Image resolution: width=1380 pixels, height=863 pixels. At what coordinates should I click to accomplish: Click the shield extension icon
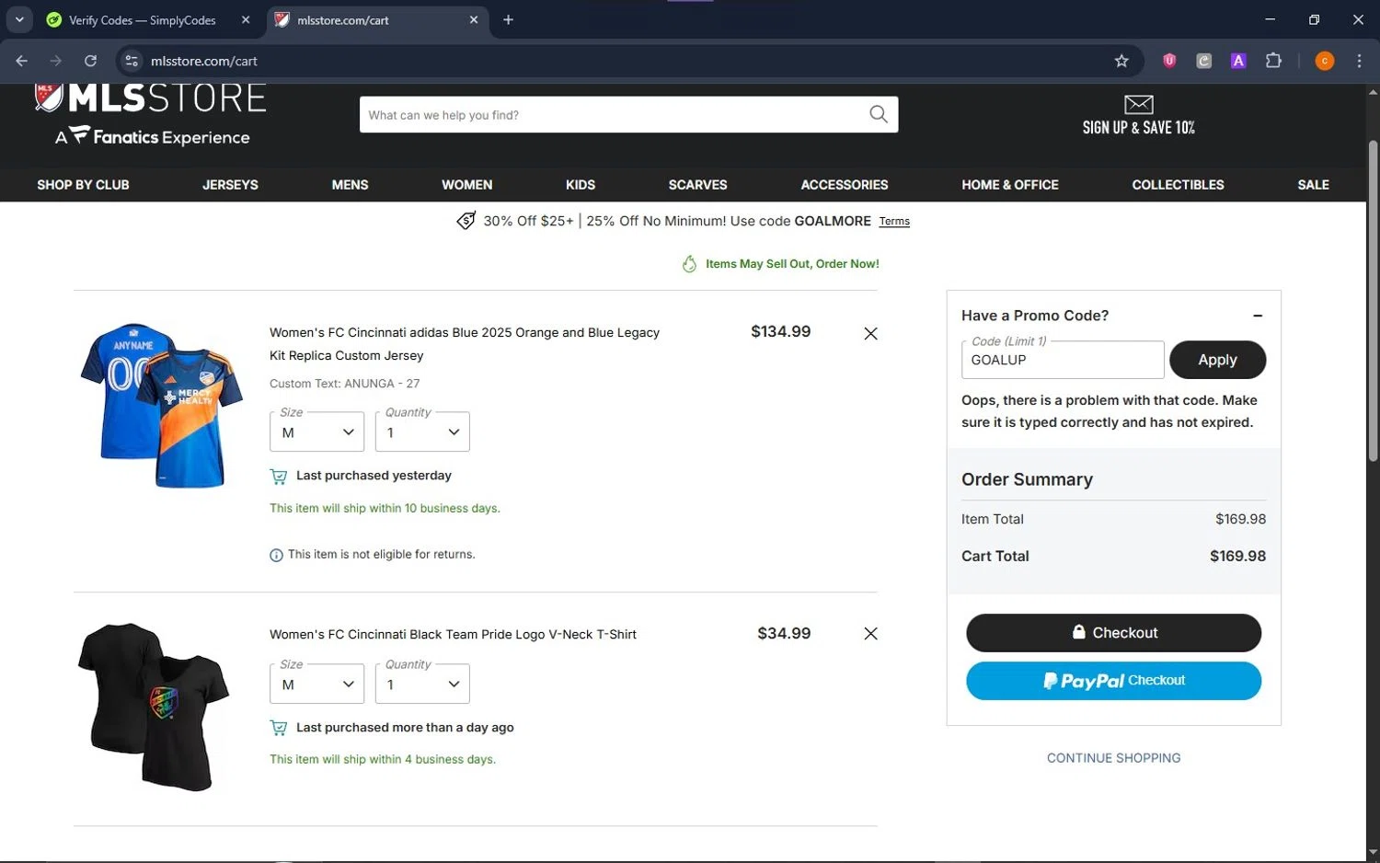1168,61
